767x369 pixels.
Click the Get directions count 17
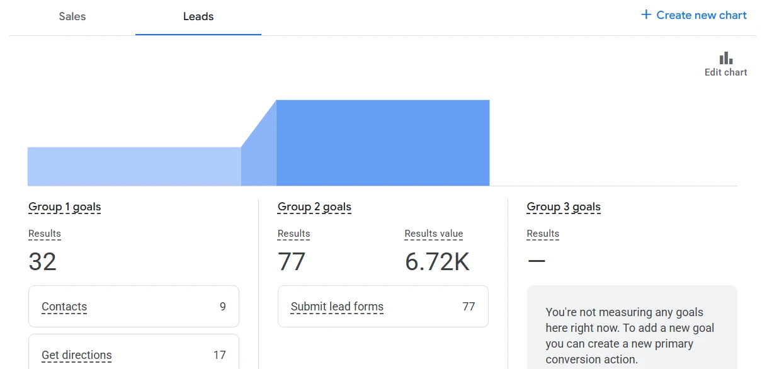click(x=219, y=355)
